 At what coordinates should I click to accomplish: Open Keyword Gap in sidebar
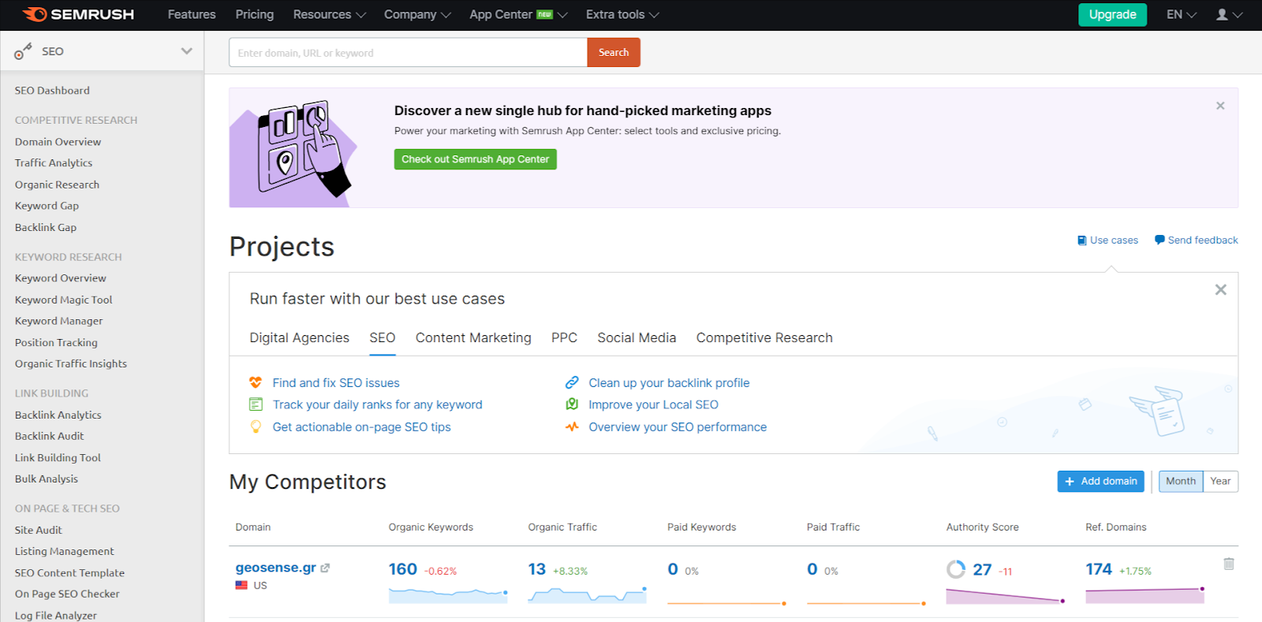(47, 206)
